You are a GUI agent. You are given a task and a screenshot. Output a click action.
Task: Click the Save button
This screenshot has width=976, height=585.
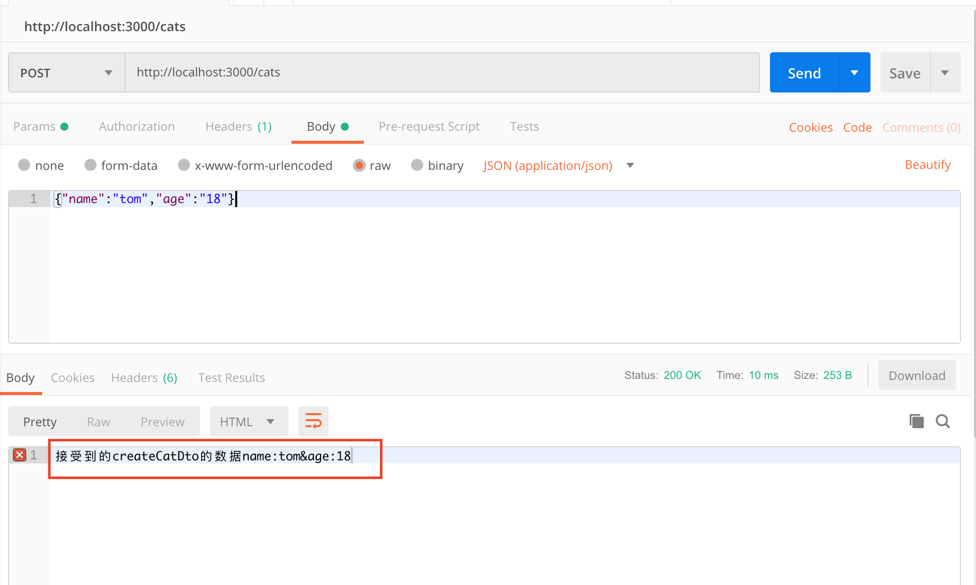905,73
